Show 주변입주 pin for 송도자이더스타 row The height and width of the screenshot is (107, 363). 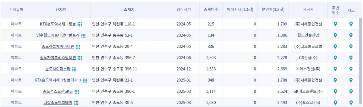pyautogui.click(x=335, y=69)
